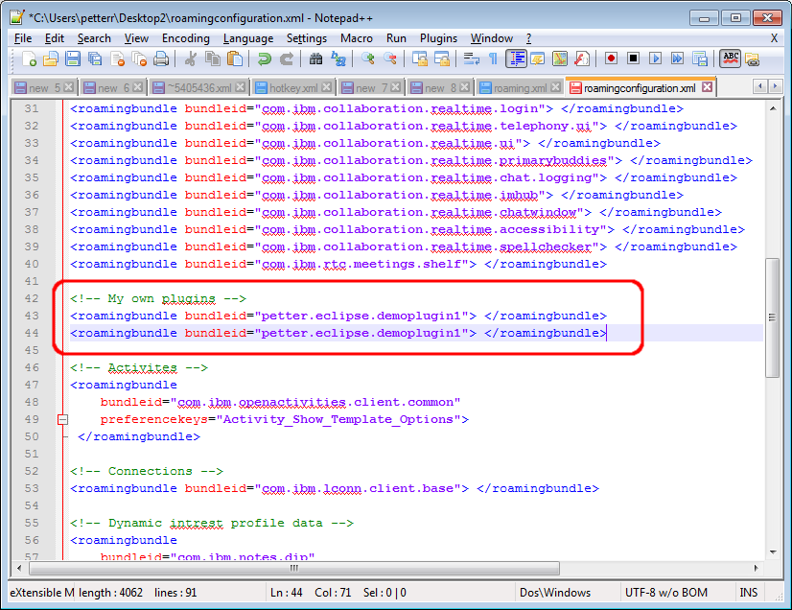Toggle the spell check ABC button

pyautogui.click(x=731, y=59)
